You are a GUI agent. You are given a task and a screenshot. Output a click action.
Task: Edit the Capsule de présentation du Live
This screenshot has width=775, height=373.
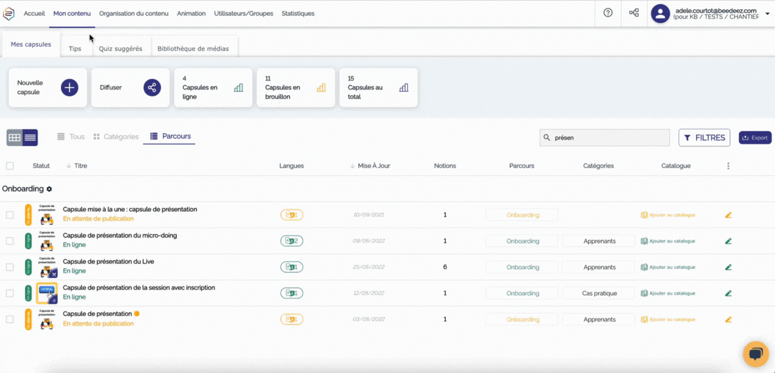[728, 267]
